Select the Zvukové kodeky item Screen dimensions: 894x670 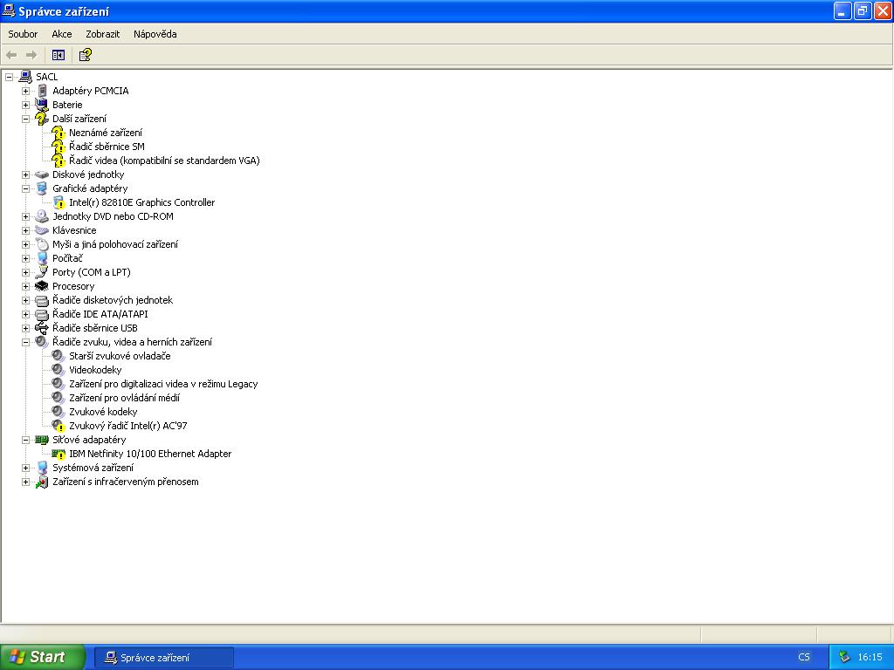click(103, 412)
